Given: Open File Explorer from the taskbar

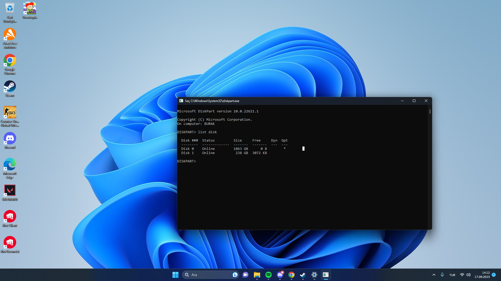Looking at the screenshot, I should tap(257, 275).
